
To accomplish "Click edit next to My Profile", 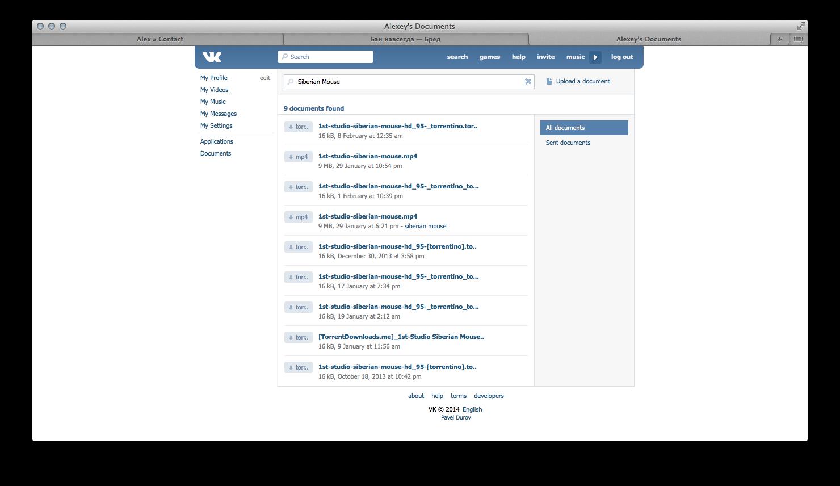I will (x=265, y=78).
